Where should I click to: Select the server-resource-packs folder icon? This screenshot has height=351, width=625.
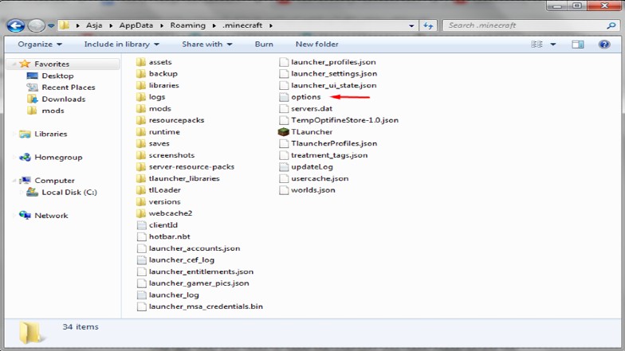point(140,167)
